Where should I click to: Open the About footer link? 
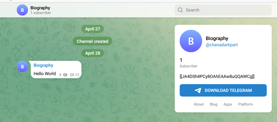tap(199, 104)
